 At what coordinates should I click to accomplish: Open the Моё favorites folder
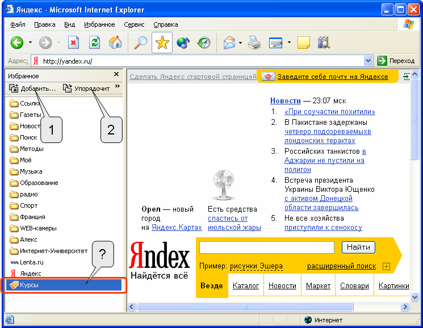click(20, 160)
